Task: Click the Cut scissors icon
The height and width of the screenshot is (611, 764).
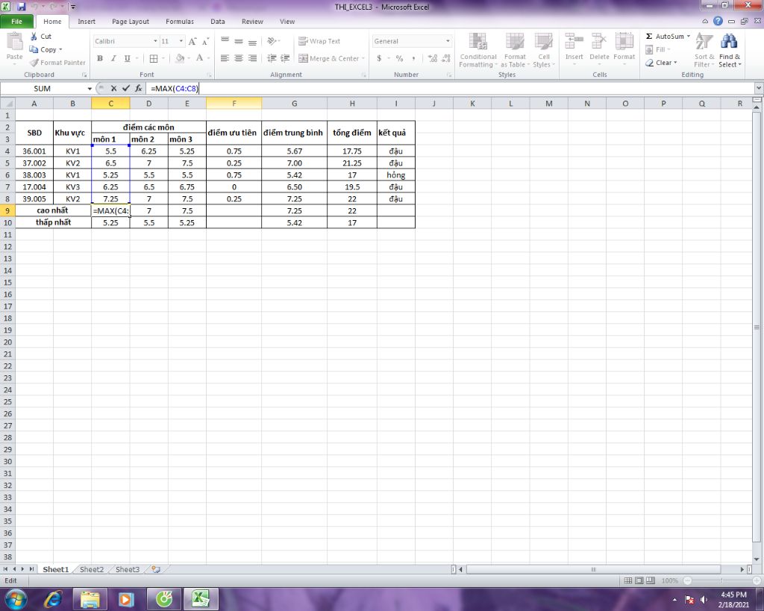Action: click(x=34, y=37)
